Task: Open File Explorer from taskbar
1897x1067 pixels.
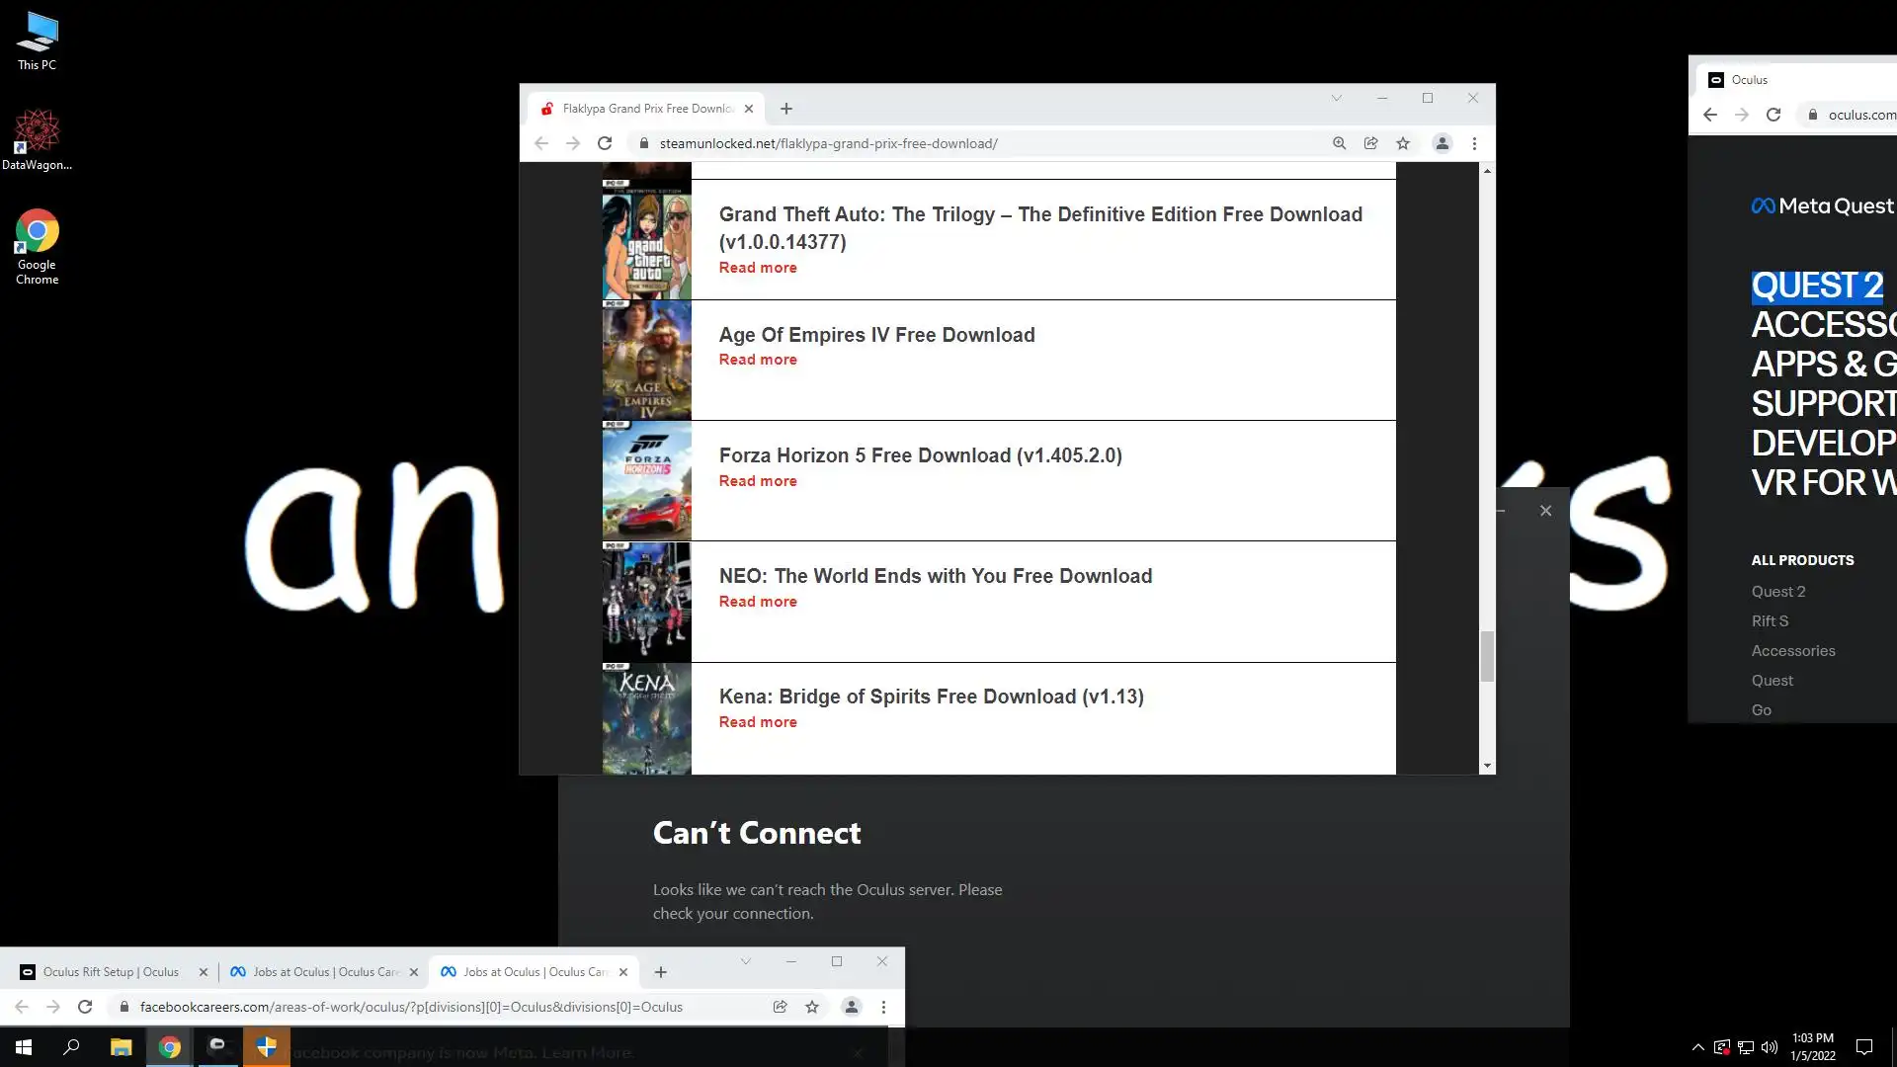Action: pyautogui.click(x=121, y=1047)
